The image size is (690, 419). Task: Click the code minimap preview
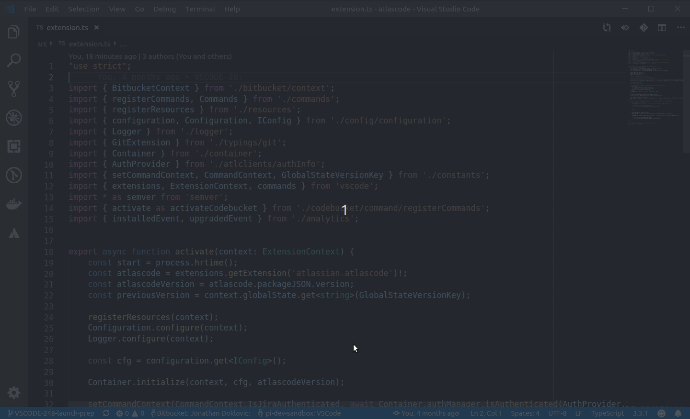654,88
